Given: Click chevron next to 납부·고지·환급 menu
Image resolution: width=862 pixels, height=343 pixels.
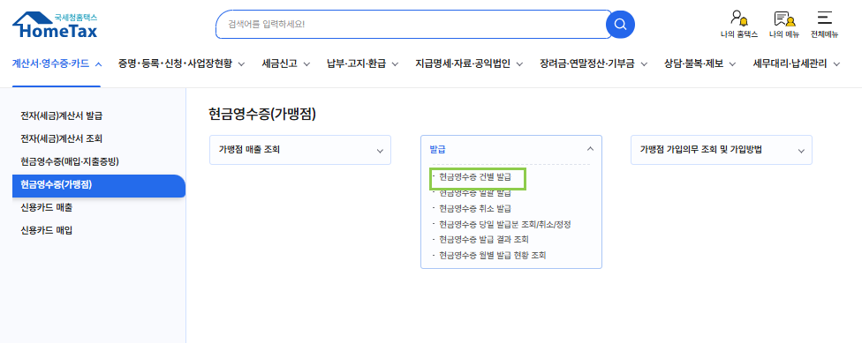Looking at the screenshot, I should pos(396,64).
